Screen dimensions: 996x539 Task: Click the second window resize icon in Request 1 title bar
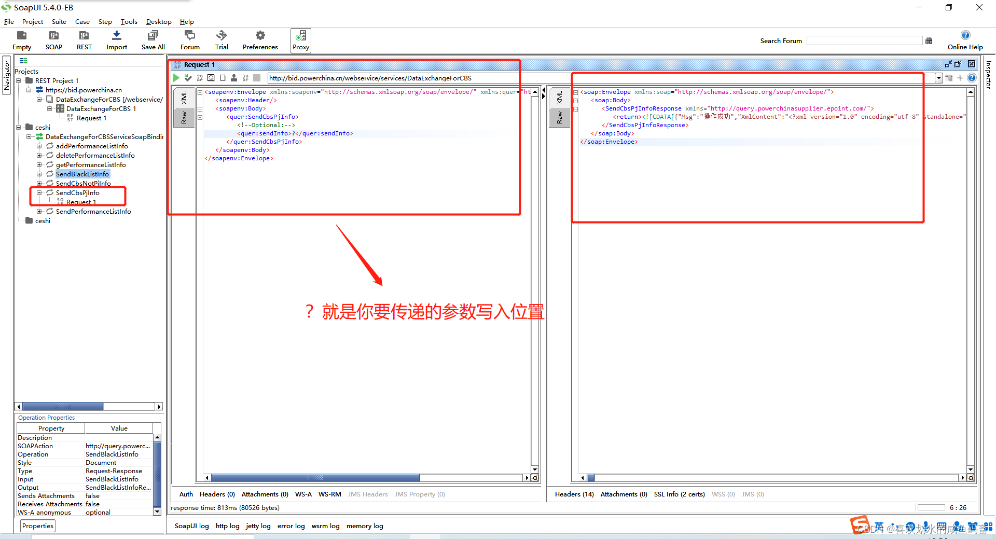click(x=958, y=64)
